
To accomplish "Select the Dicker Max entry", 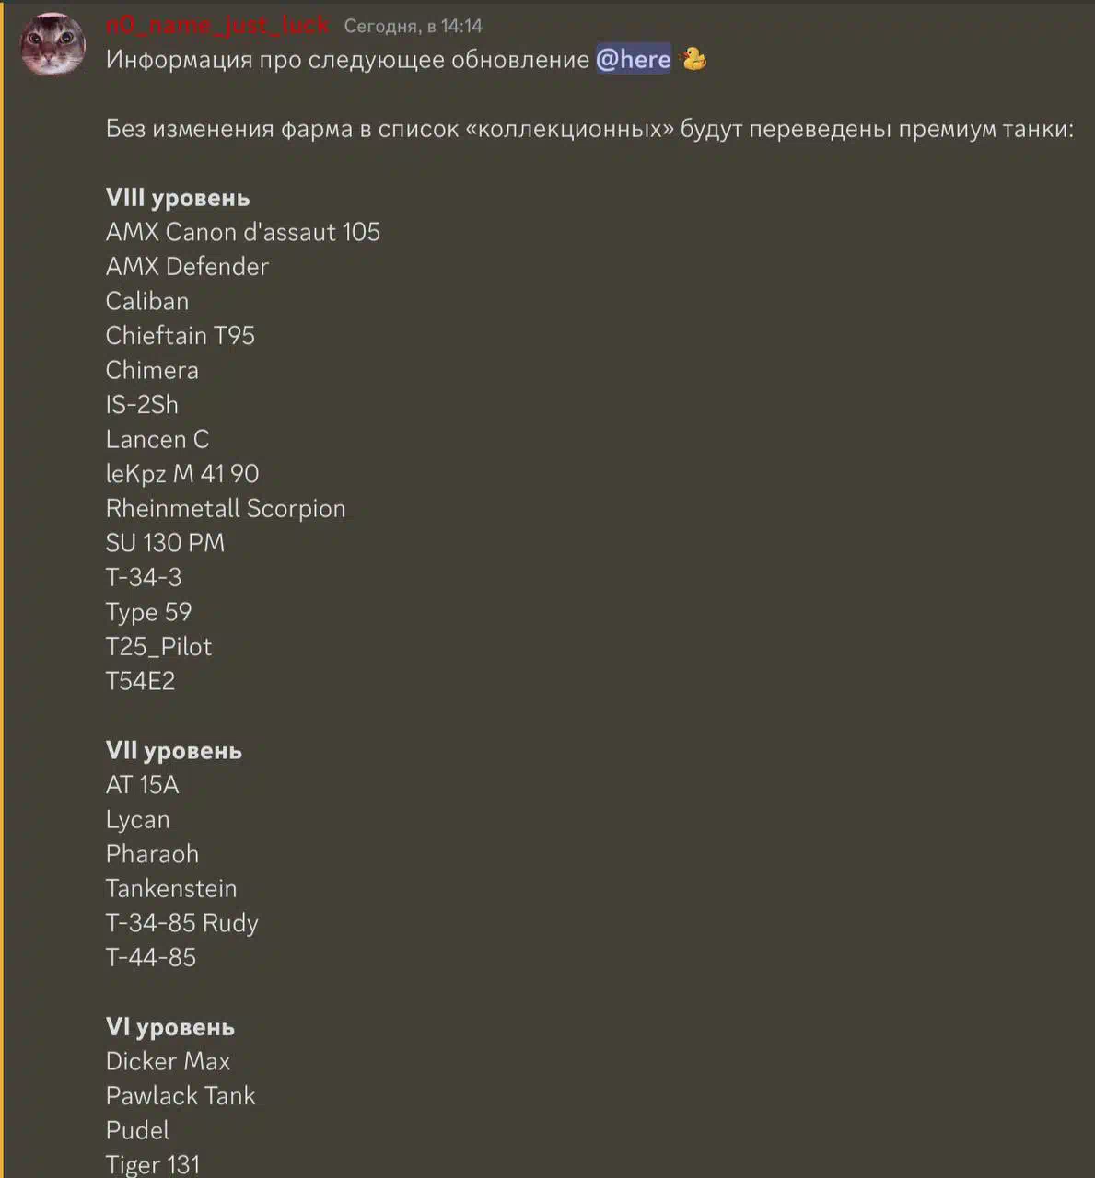I will [x=169, y=1061].
